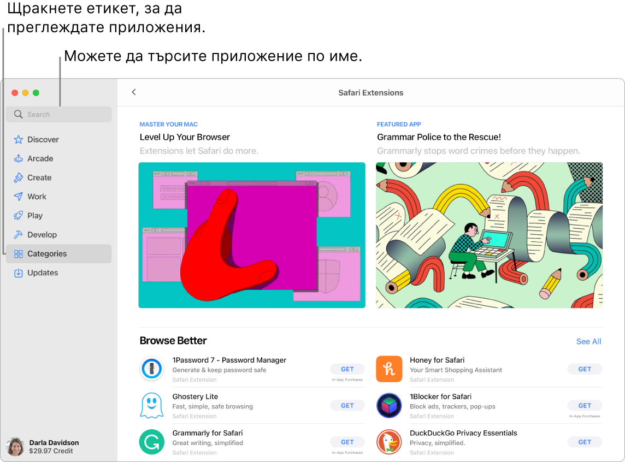Open the Grammar Police featured banner
Image resolution: width=625 pixels, height=462 pixels.
click(x=489, y=235)
